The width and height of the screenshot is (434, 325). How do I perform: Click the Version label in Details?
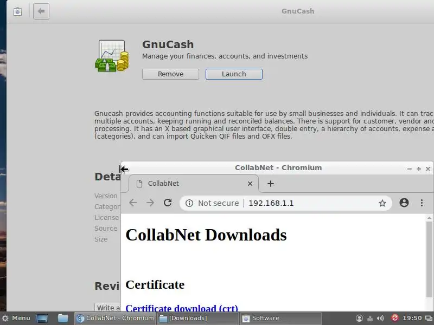(106, 196)
